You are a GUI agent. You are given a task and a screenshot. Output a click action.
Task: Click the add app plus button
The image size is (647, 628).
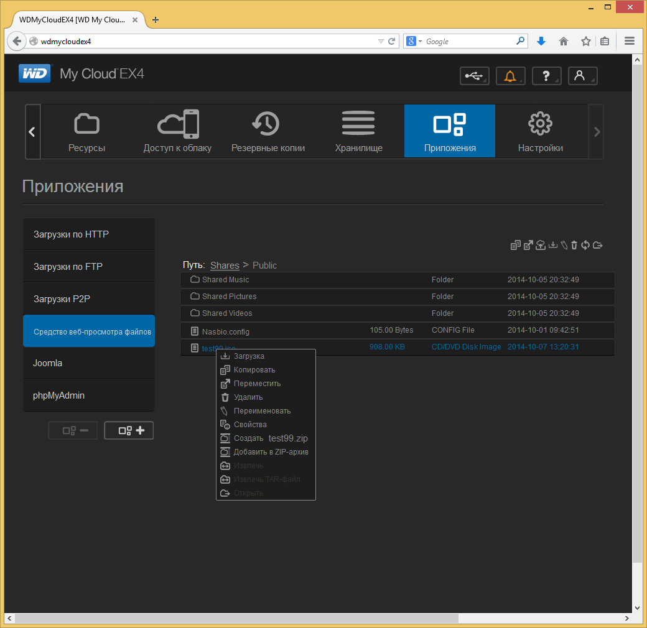(129, 430)
